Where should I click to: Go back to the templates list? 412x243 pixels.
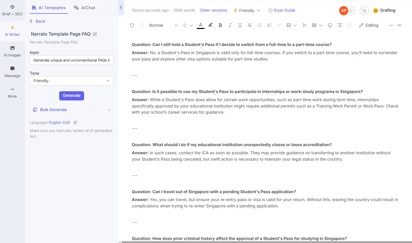coord(37,21)
